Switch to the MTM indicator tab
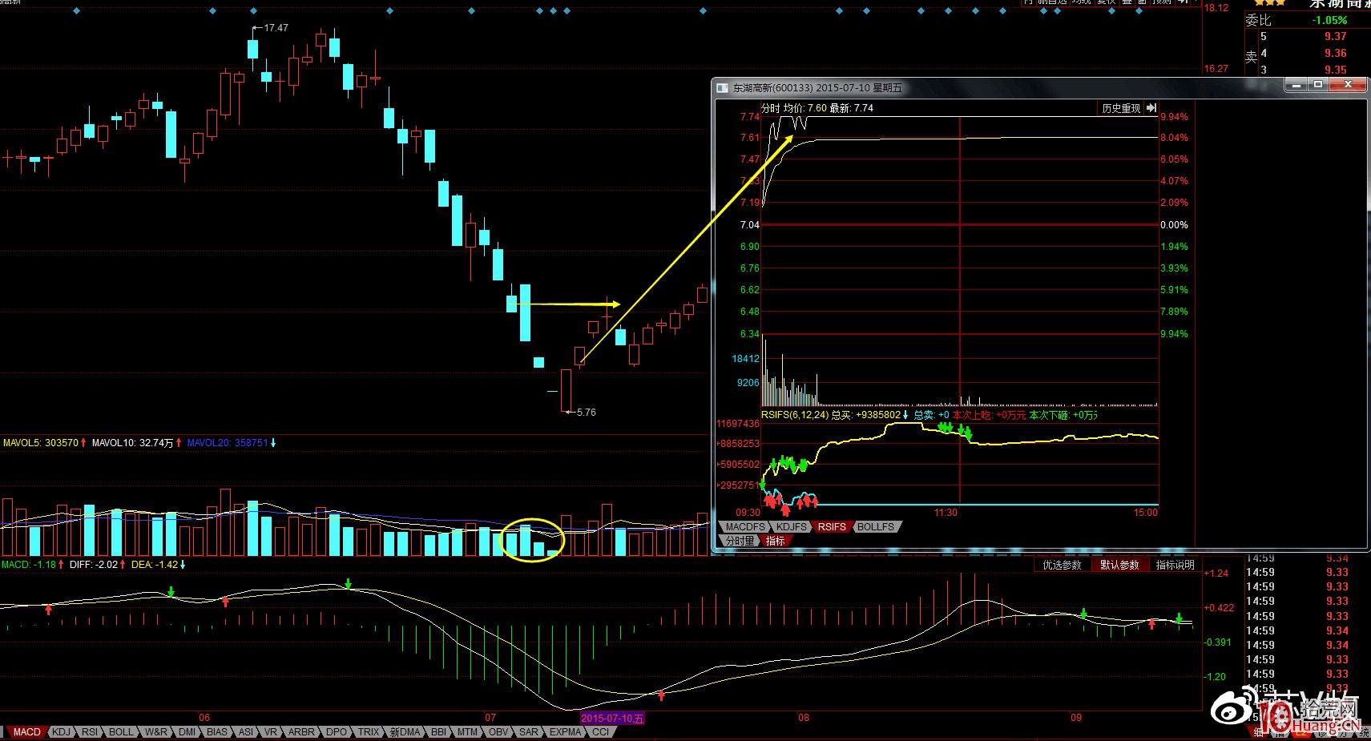The height and width of the screenshot is (741, 1371). coord(467,732)
